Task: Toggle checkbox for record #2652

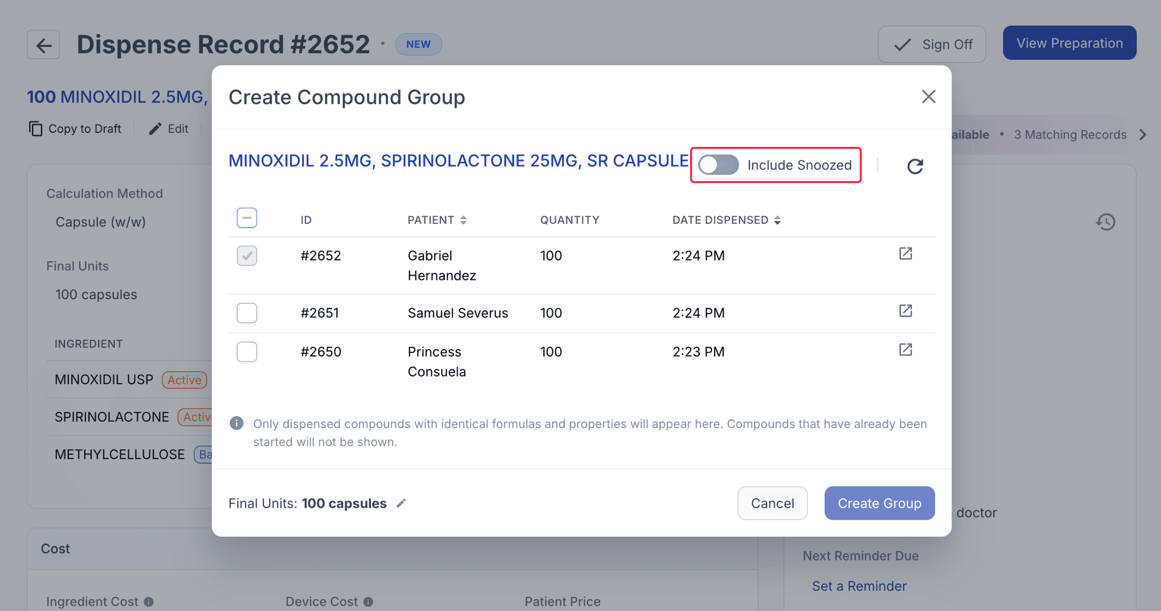Action: point(247,256)
